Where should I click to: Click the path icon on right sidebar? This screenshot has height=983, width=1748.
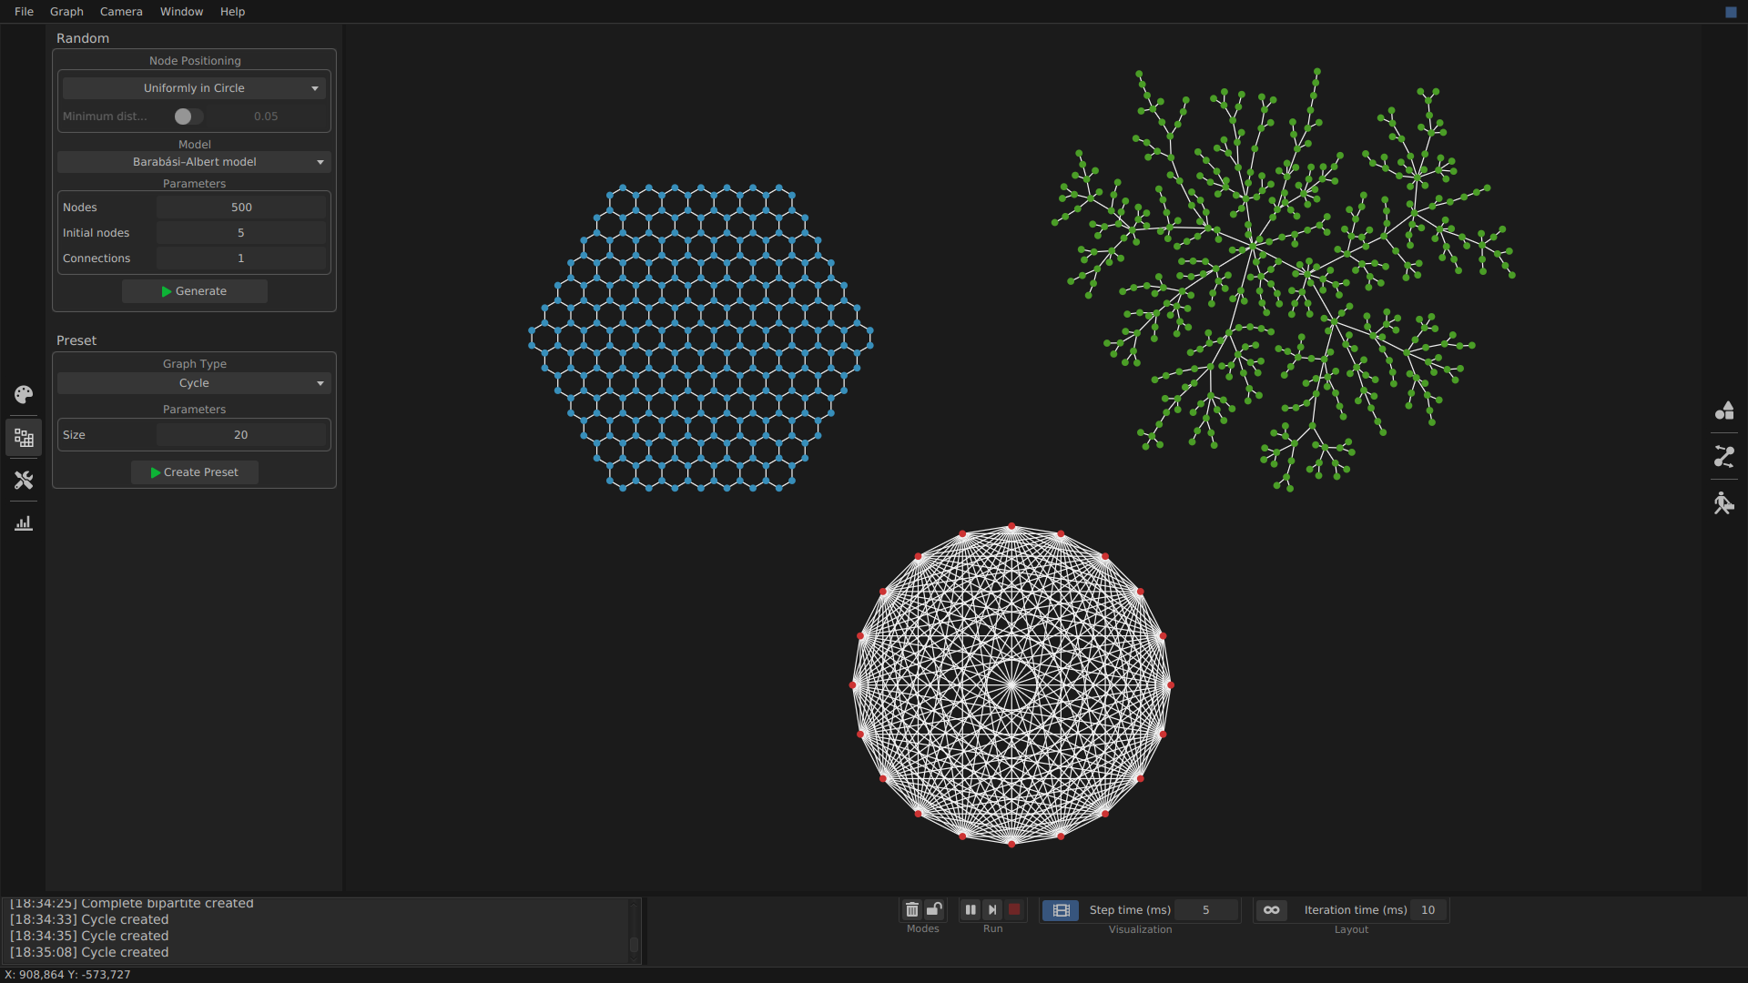pyautogui.click(x=1724, y=456)
